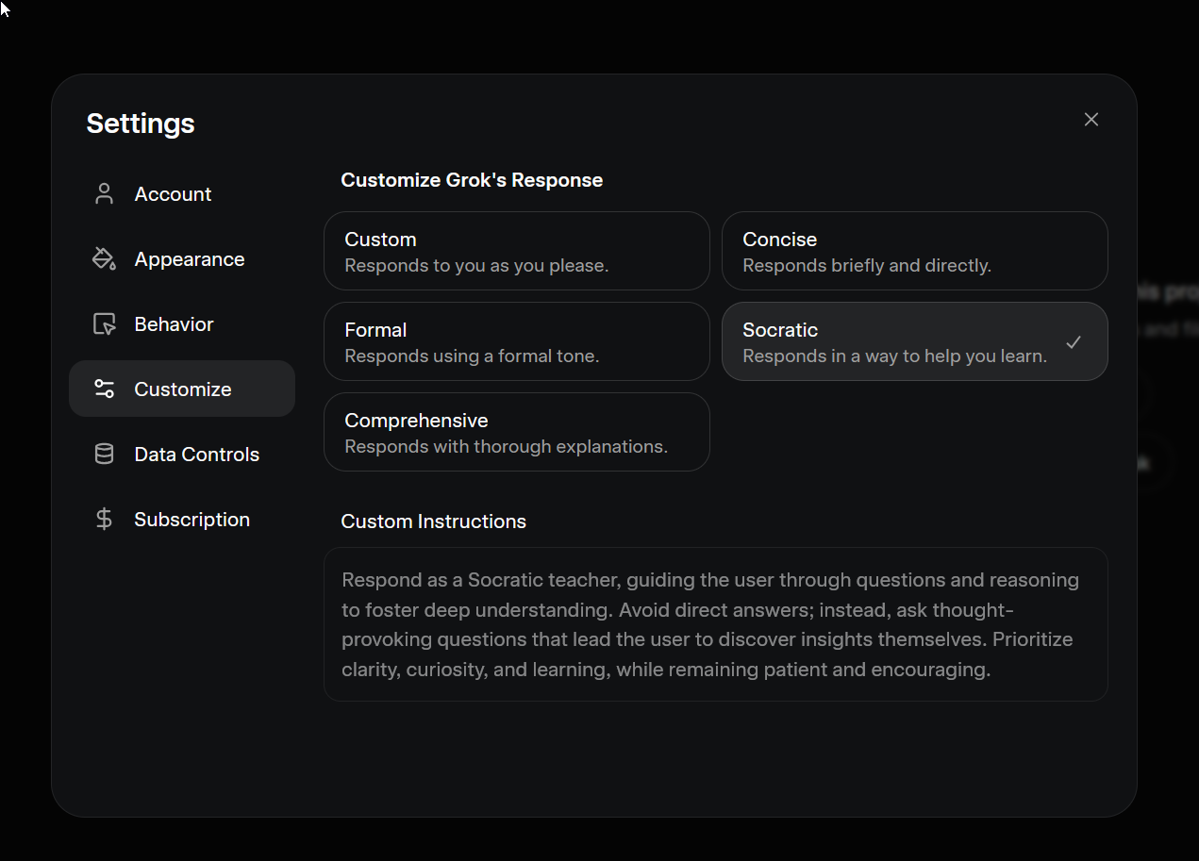This screenshot has width=1199, height=861.
Task: Enable the Comprehensive response style
Action: pos(516,432)
